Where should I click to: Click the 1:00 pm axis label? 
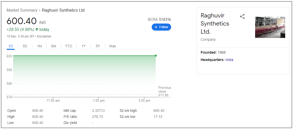(99, 101)
